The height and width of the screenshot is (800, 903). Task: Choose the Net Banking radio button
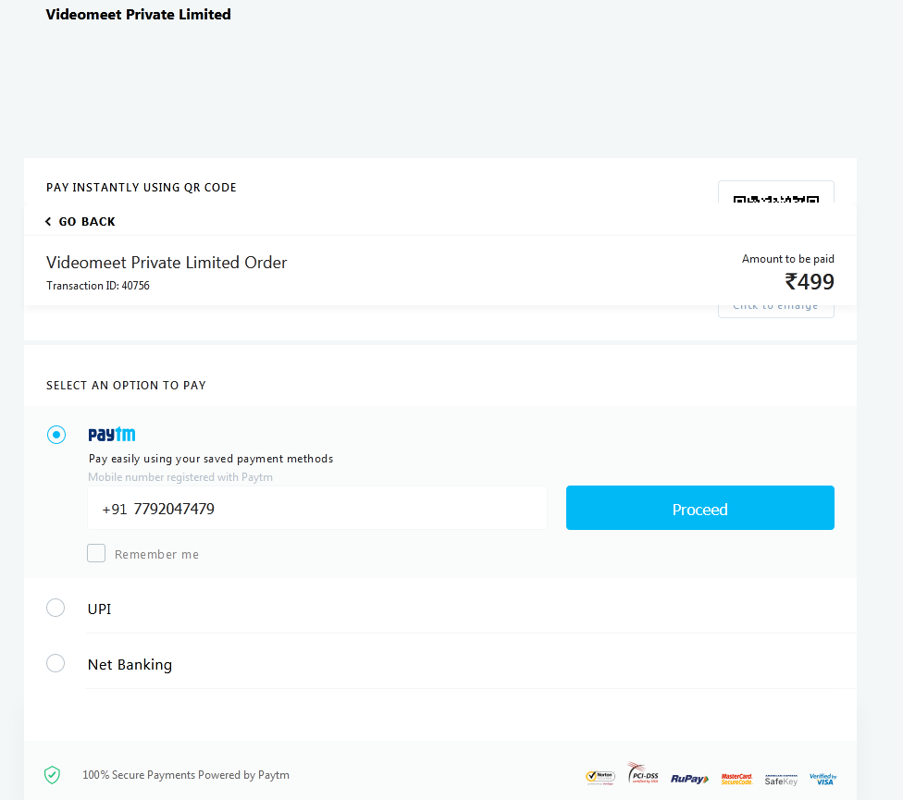[56, 663]
